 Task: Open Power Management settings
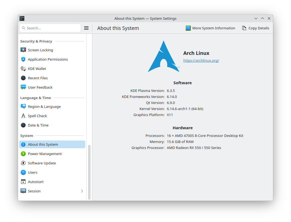pos(52,154)
